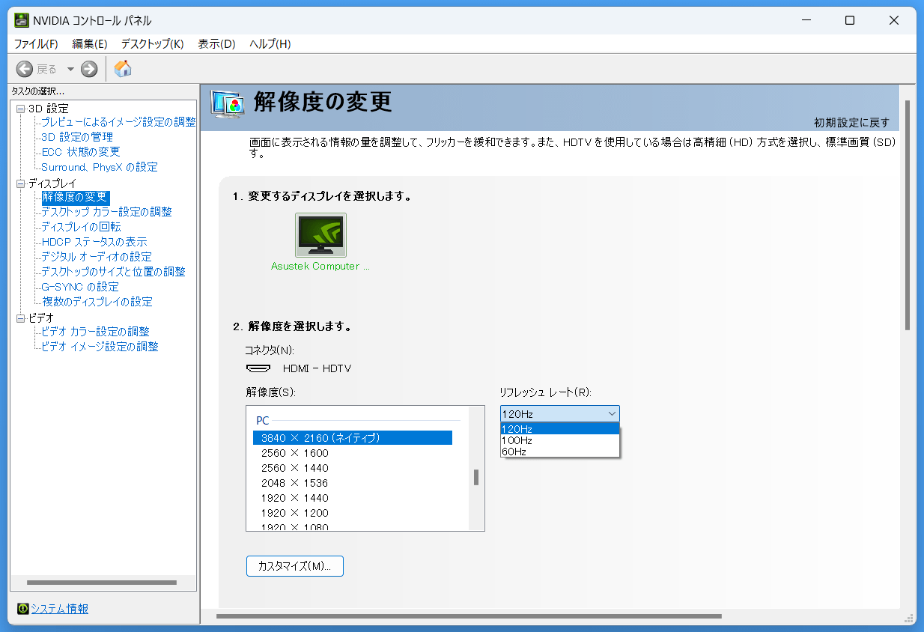Minimize the NVIDIA control panel window
Screen dimensions: 924x632
point(806,21)
